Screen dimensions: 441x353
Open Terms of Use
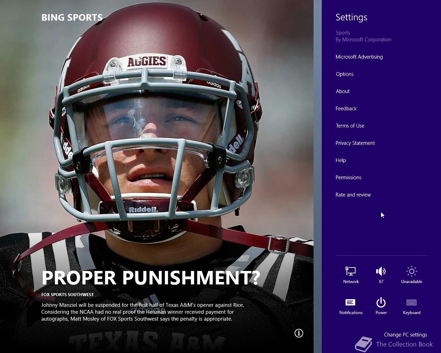pyautogui.click(x=350, y=126)
